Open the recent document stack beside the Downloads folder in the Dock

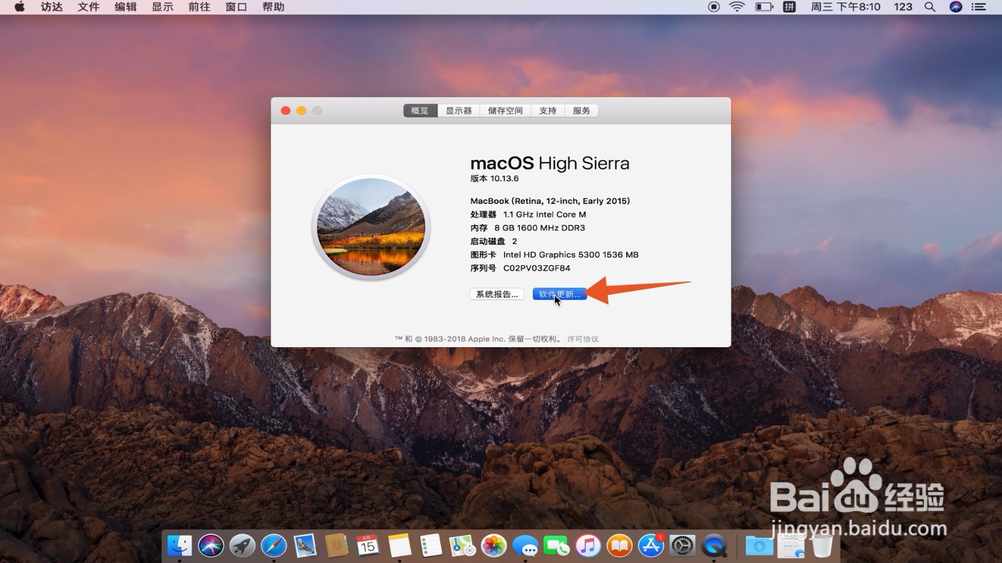tap(791, 545)
